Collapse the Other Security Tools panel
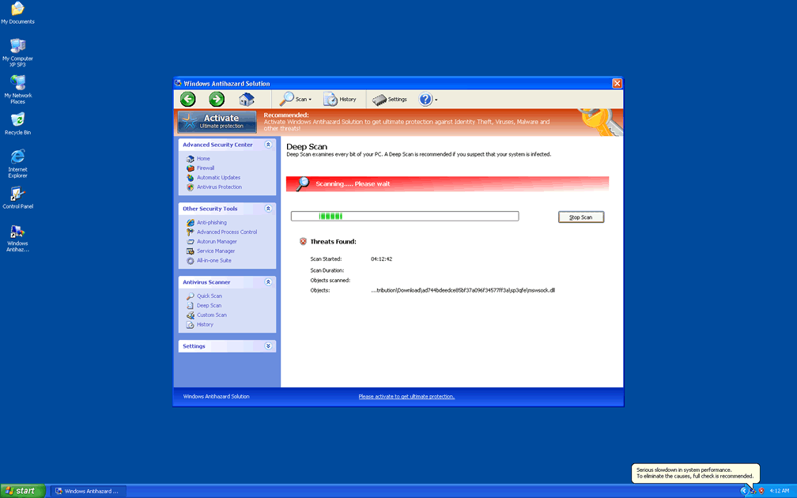The width and height of the screenshot is (797, 498). point(268,209)
